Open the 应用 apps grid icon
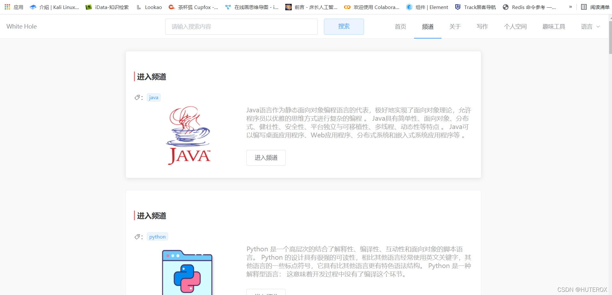 point(7,7)
